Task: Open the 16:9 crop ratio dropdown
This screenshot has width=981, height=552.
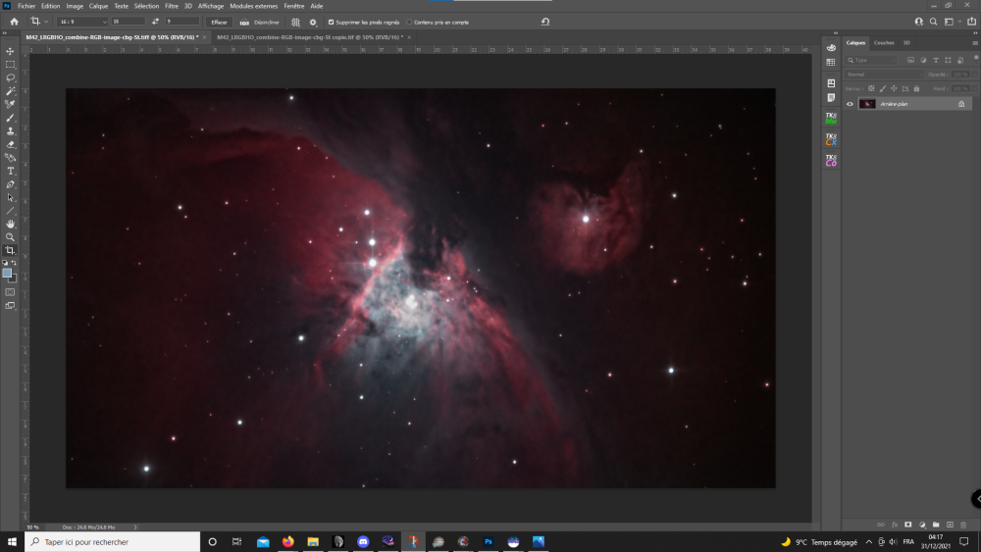Action: [82, 22]
